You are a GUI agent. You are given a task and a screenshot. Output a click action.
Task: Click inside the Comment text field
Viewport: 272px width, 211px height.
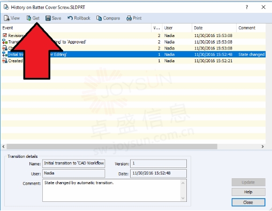coord(111,190)
